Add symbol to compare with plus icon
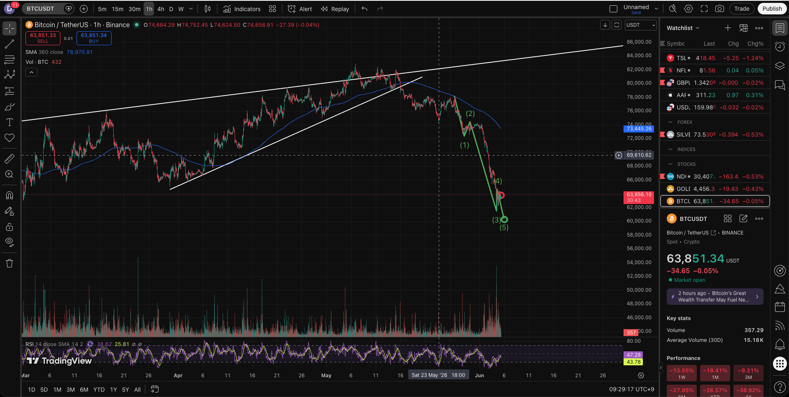 pos(84,9)
